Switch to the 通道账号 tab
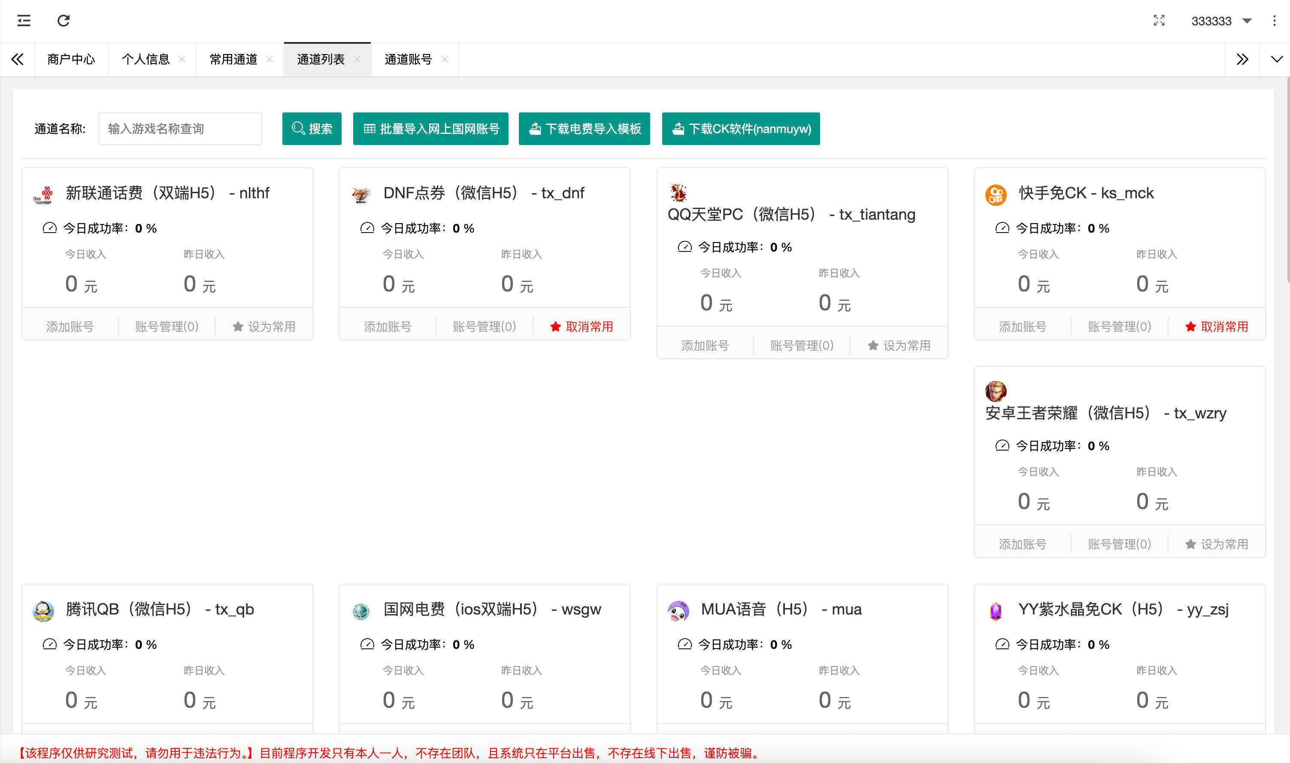The image size is (1290, 763). (408, 59)
